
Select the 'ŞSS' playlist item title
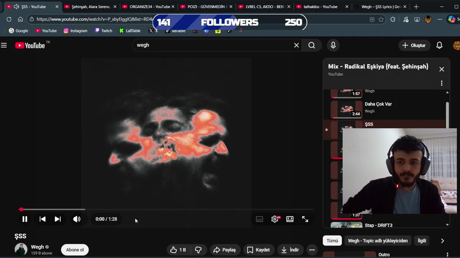pos(369,124)
